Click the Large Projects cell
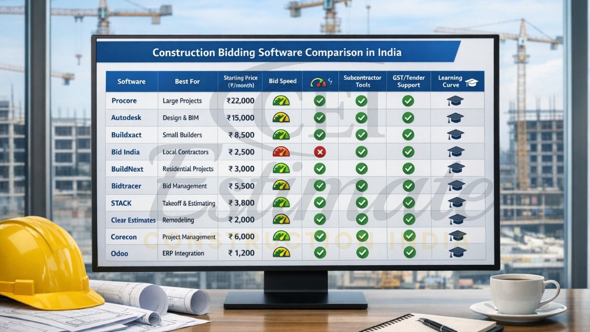The height and width of the screenshot is (332, 590). tap(182, 101)
